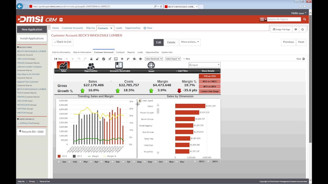This screenshot has height=184, width=328.
Task: Open the System Info tab
Action: pyautogui.click(x=167, y=52)
